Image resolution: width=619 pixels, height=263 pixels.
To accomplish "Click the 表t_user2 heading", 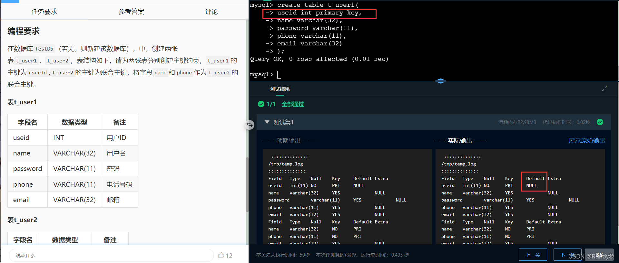I will tap(22, 220).
